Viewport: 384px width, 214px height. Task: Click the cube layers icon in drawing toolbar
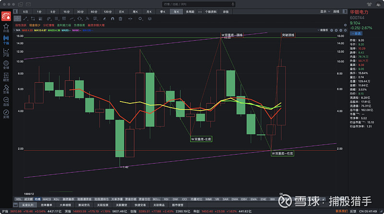coord(150,19)
